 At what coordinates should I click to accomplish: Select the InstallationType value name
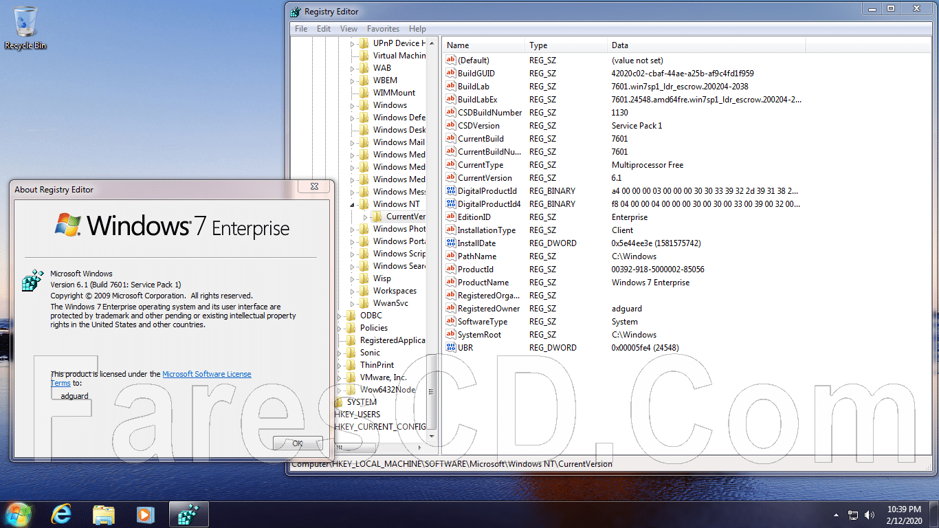pos(487,230)
